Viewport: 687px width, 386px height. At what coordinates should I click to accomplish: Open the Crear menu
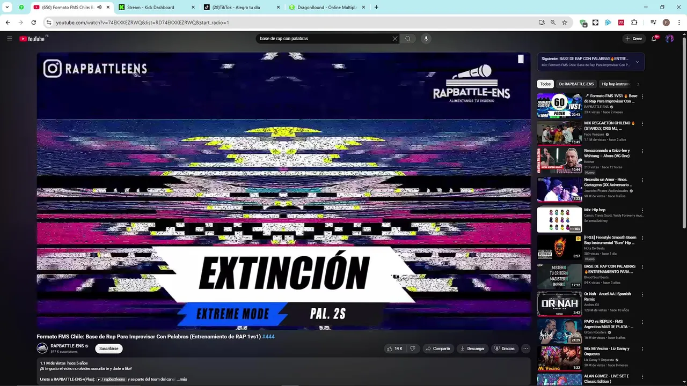point(634,39)
